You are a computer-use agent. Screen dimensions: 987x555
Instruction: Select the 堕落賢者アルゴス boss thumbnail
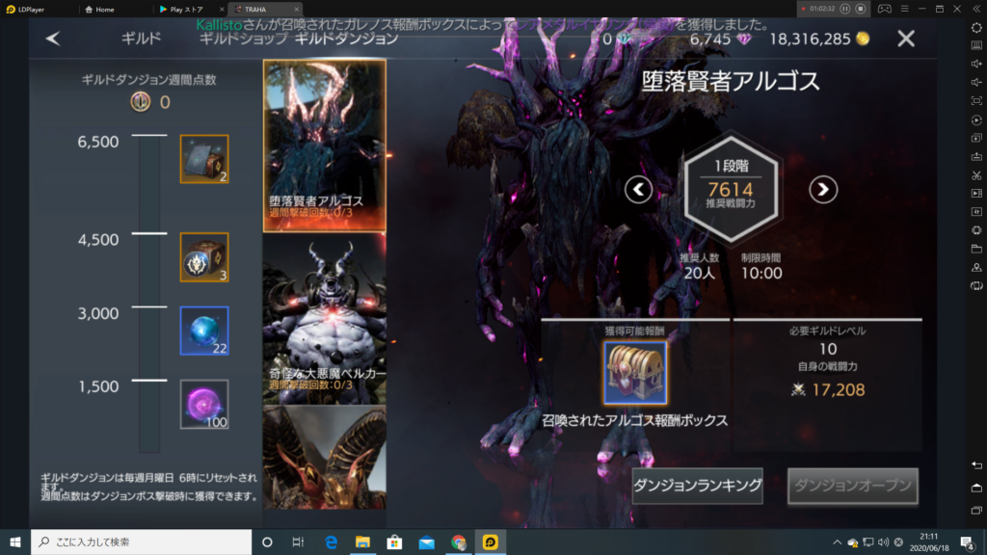tap(324, 145)
